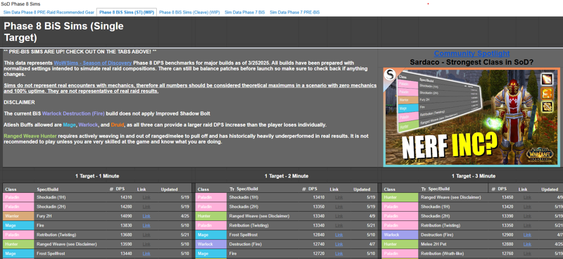The image size is (563, 259).
Task: Select the Warrior class cell in 1 Minute table
Action: point(18,216)
